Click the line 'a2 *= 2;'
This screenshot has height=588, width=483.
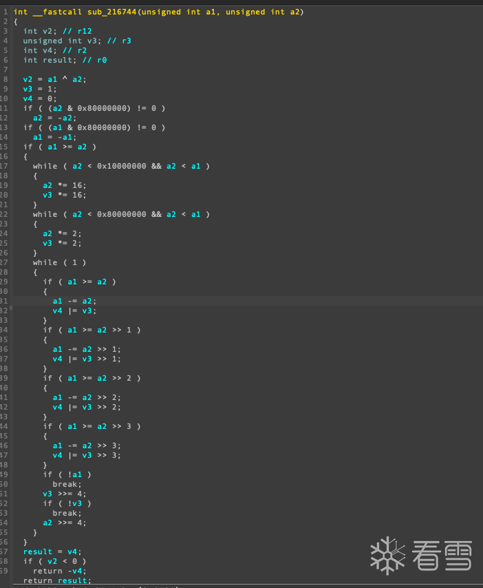[62, 233]
